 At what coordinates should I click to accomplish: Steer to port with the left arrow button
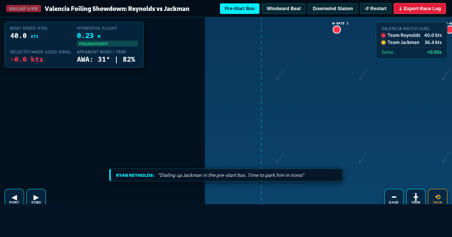tap(14, 197)
